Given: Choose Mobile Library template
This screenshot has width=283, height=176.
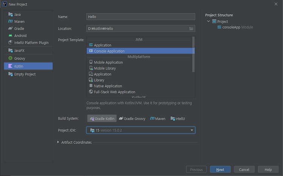Looking at the screenshot, I should 140,68.
